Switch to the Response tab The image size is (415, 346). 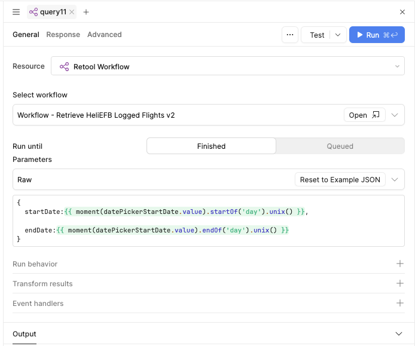point(63,35)
